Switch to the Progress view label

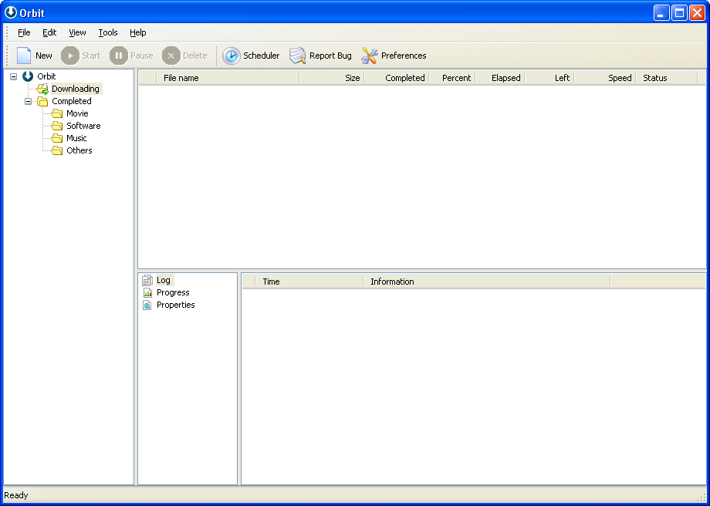tap(173, 292)
